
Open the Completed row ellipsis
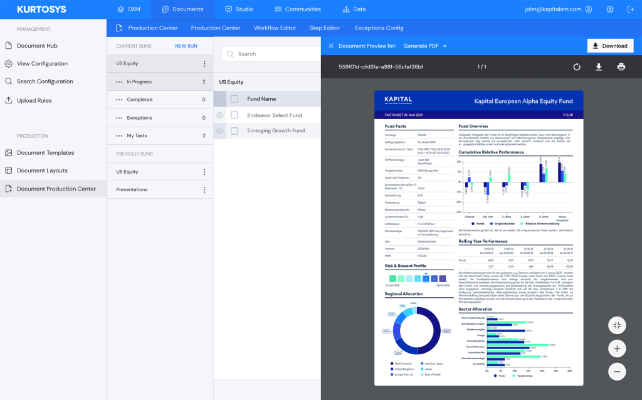click(119, 100)
